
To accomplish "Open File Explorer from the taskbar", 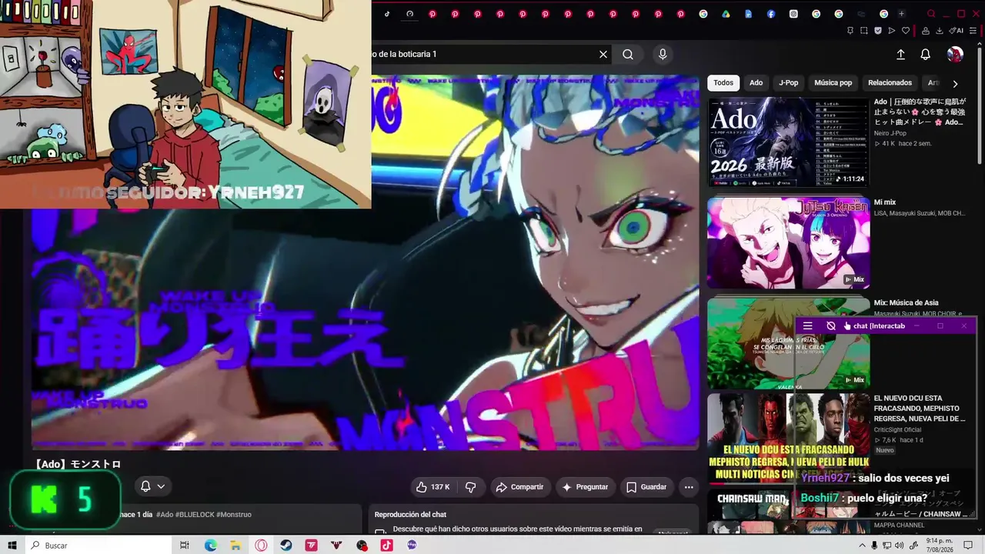I will [235, 546].
